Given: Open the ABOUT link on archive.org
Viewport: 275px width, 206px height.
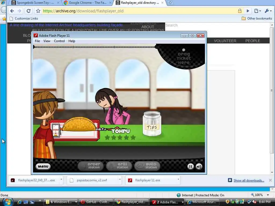Looking at the screenshot, I should [148, 27].
